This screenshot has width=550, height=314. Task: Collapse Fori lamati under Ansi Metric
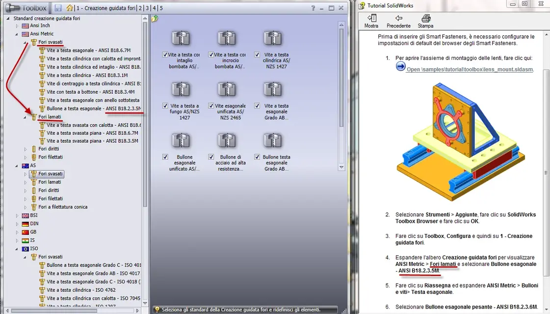pos(25,117)
